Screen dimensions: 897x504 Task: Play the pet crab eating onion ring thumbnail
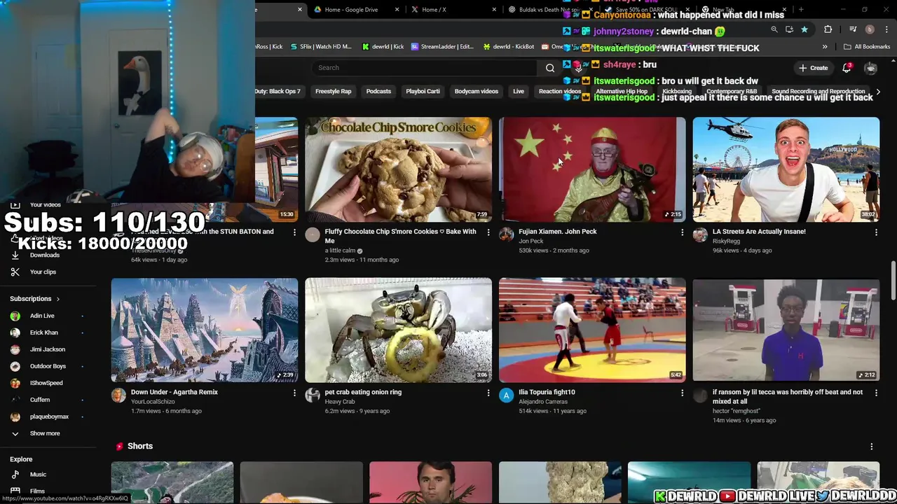pyautogui.click(x=398, y=330)
